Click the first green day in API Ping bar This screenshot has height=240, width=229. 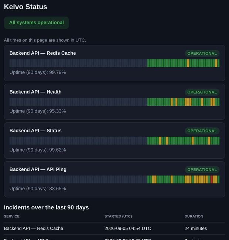(148, 179)
